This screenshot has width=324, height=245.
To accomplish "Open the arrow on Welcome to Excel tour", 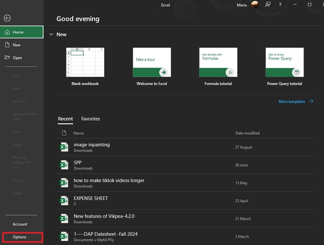I will click(164, 71).
